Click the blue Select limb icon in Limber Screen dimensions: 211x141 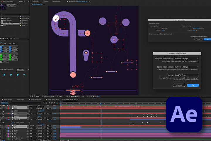(10, 51)
